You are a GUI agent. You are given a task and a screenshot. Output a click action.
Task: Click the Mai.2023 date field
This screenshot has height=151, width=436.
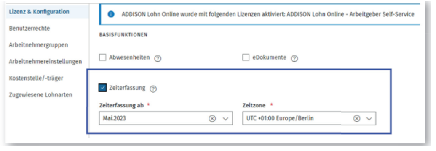(166, 118)
